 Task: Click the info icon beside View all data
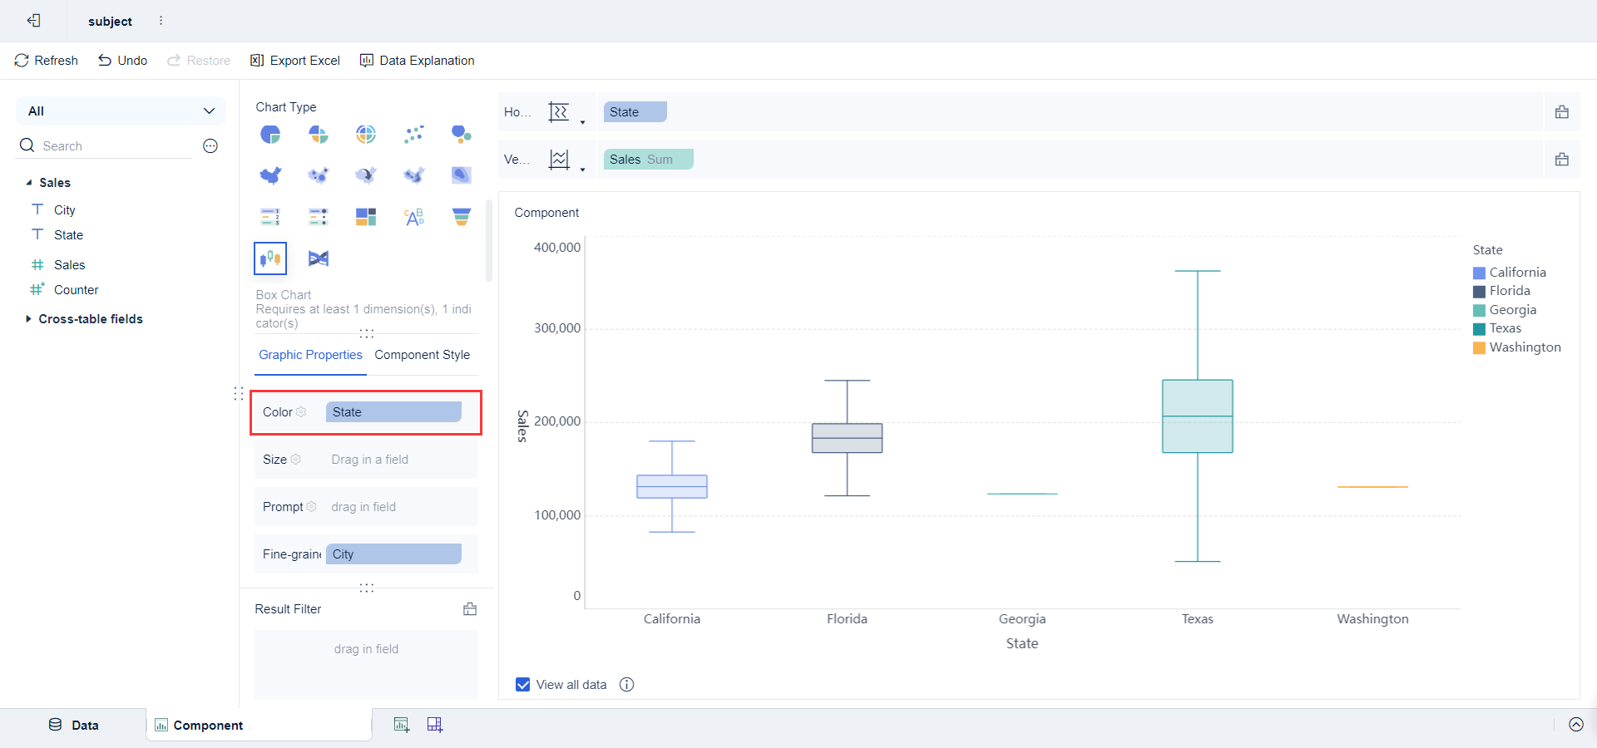(x=627, y=685)
